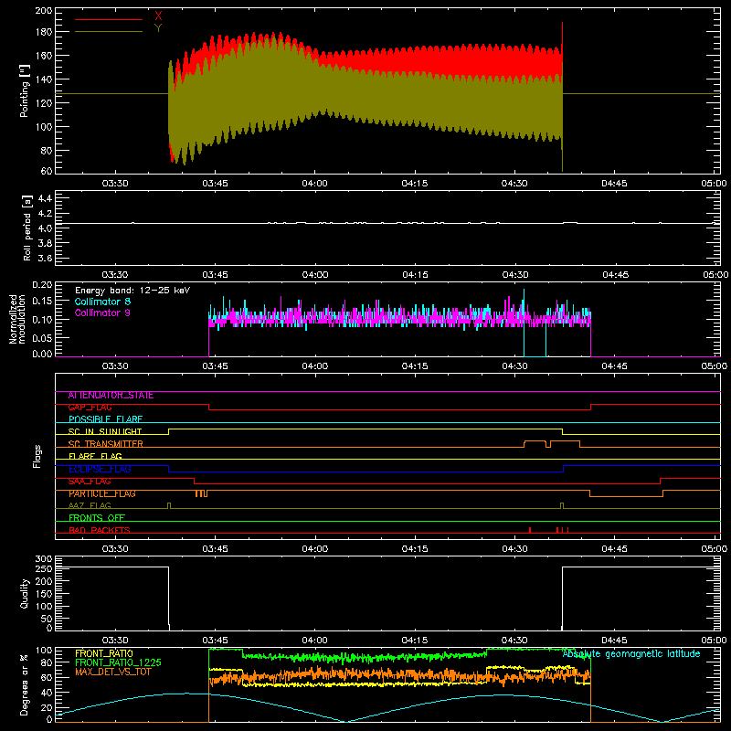This screenshot has width=731, height=731.
Task: Click the Quality axis title
Action: [x=25, y=593]
